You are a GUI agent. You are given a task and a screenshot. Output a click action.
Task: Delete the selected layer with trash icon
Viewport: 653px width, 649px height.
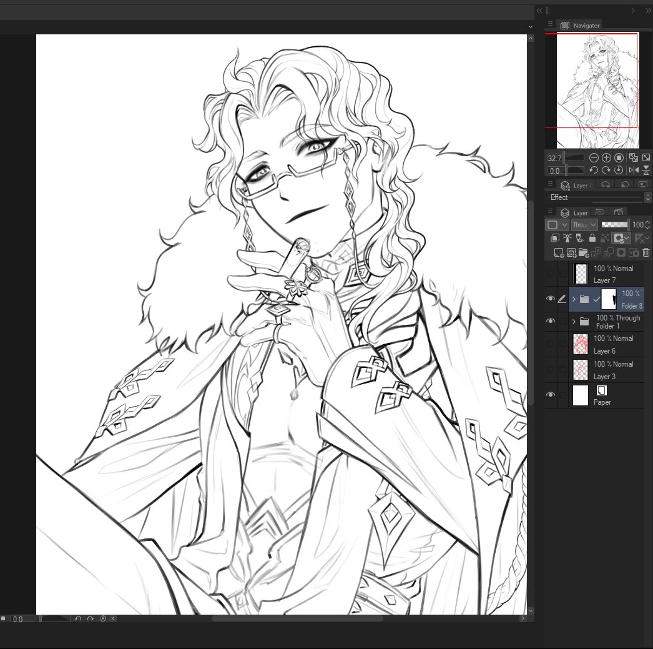(x=646, y=252)
